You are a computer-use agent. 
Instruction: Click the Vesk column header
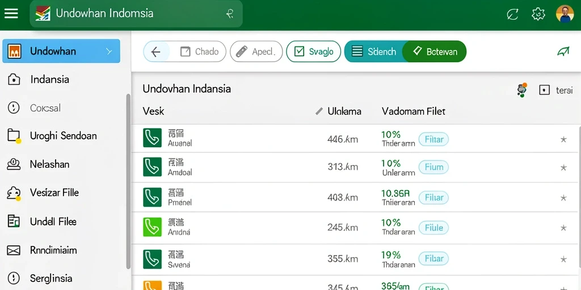[x=153, y=111]
